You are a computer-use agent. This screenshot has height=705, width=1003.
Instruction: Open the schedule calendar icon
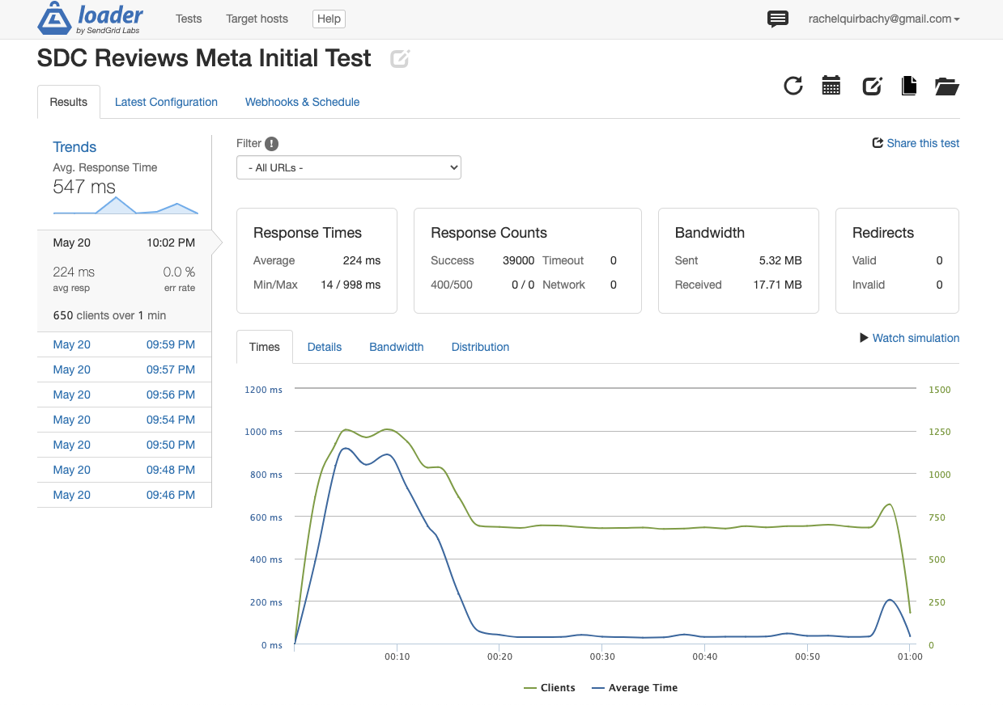[x=831, y=86]
